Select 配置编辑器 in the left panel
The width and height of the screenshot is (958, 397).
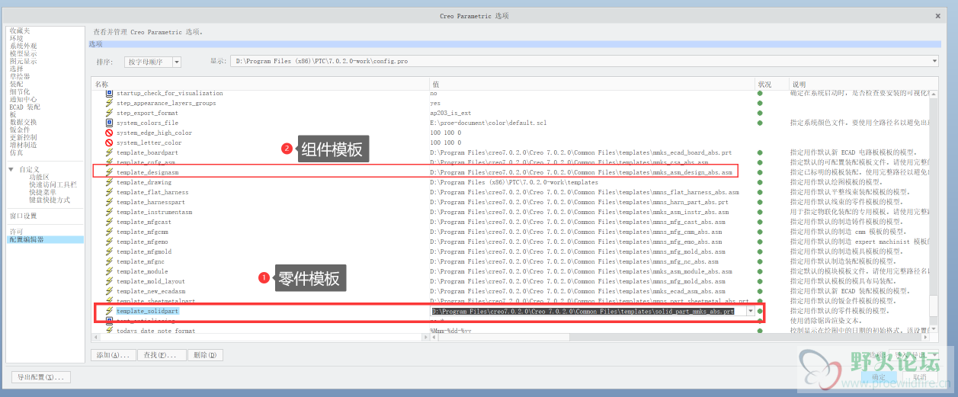(46, 239)
